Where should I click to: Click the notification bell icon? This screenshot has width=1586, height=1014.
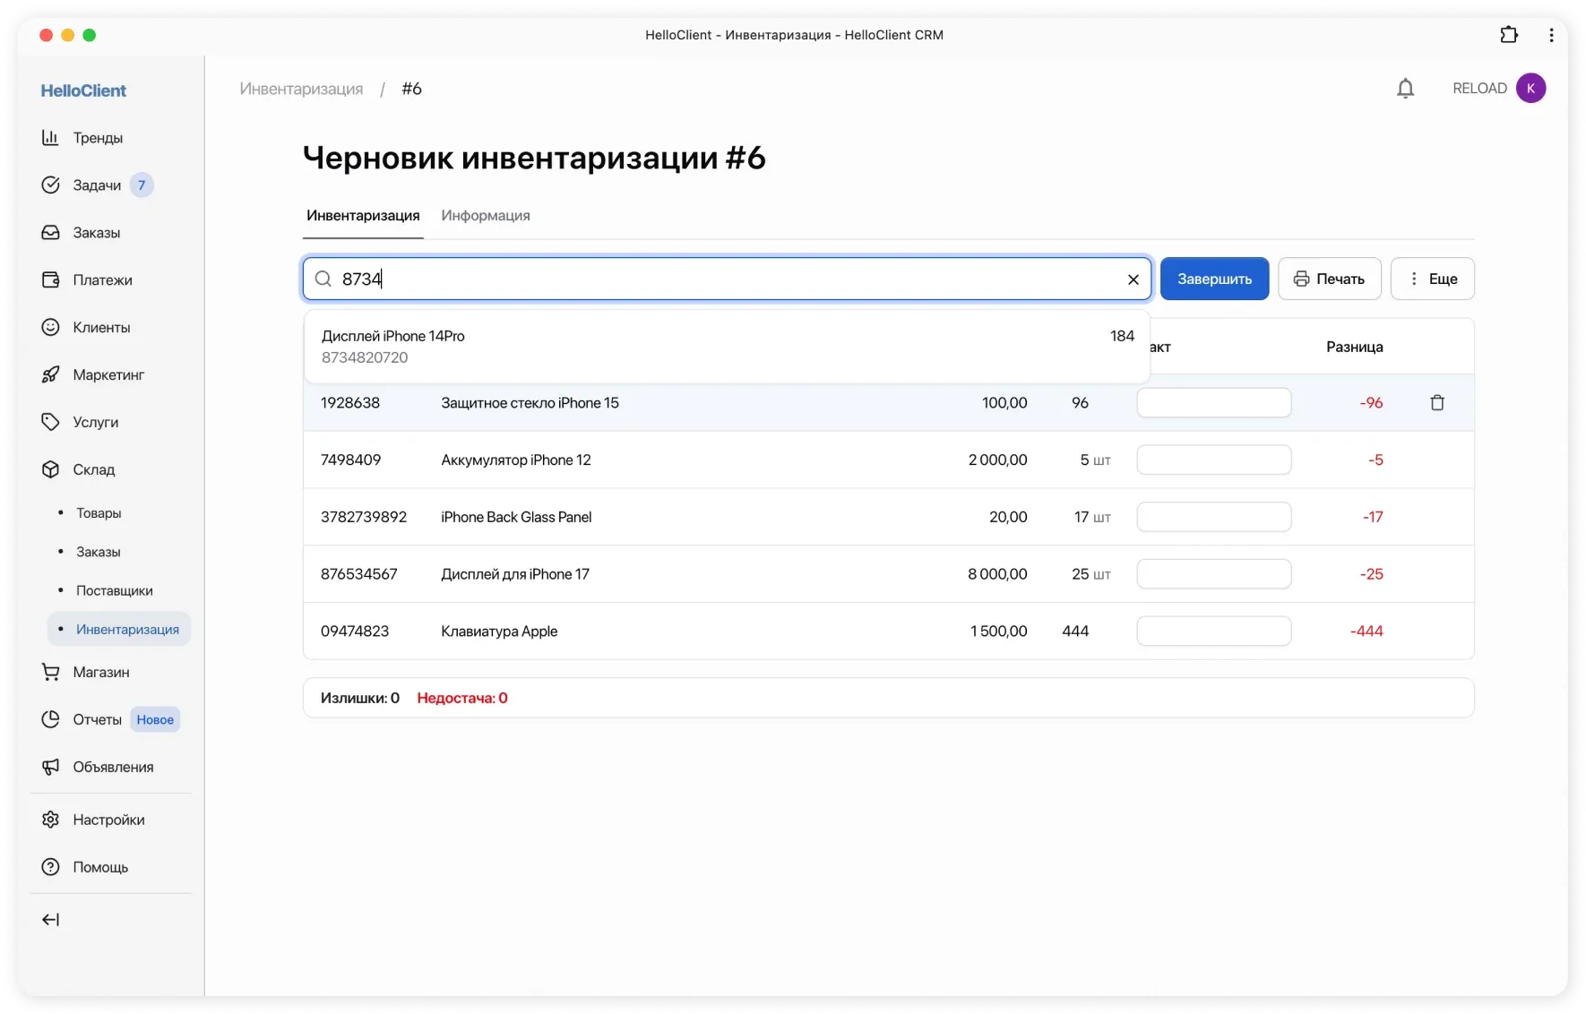tap(1405, 88)
